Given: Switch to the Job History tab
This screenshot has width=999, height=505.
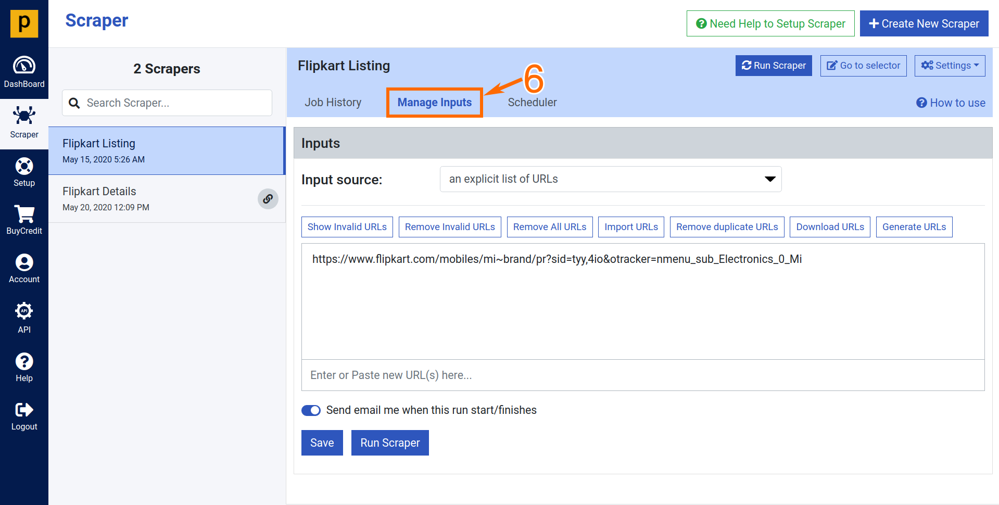Looking at the screenshot, I should [x=333, y=103].
